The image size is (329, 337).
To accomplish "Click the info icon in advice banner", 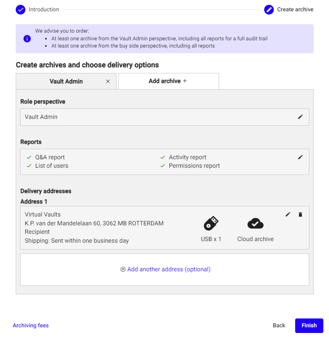I will point(27,39).
